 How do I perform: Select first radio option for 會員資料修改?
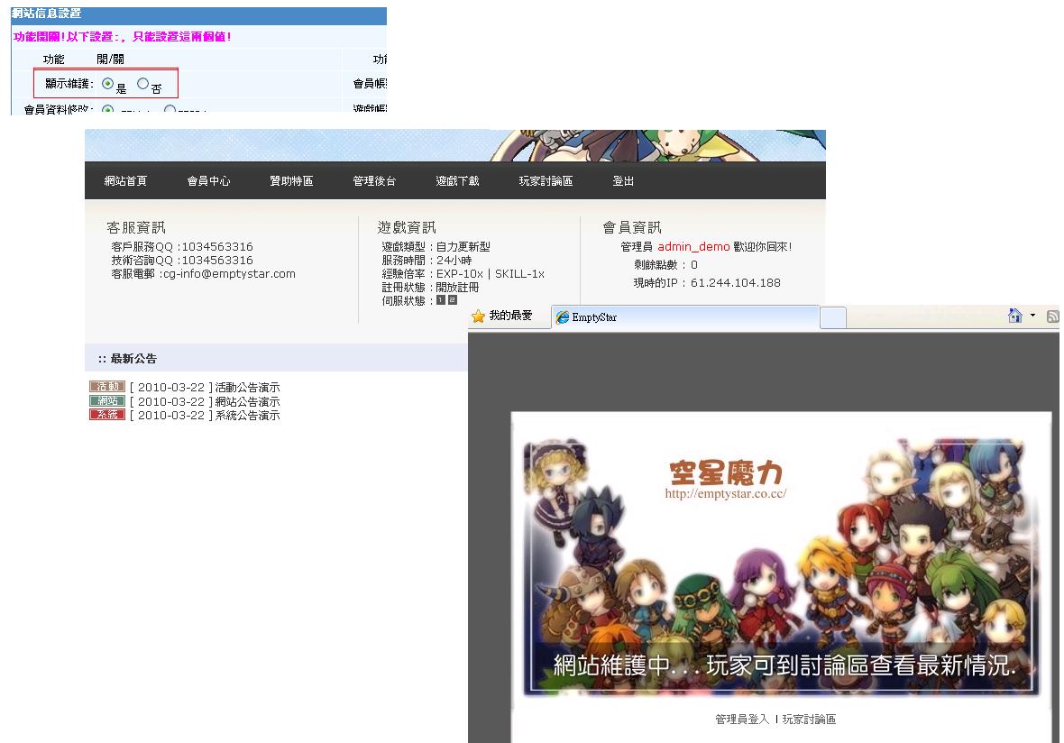point(108,110)
